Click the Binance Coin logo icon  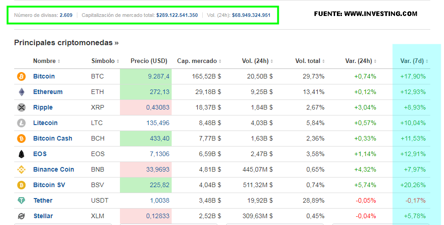click(22, 170)
